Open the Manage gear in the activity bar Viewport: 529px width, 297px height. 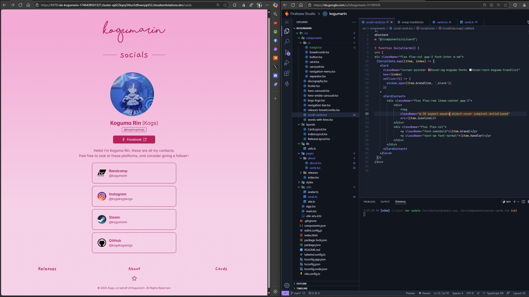[x=287, y=285]
